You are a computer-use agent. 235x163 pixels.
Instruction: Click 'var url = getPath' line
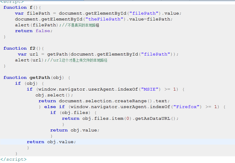pos(98,54)
